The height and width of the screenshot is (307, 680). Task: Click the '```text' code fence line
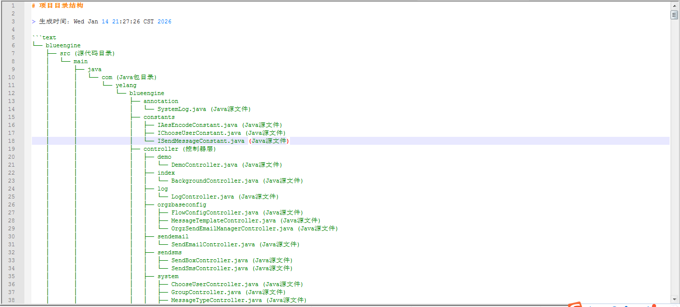pyautogui.click(x=44, y=37)
